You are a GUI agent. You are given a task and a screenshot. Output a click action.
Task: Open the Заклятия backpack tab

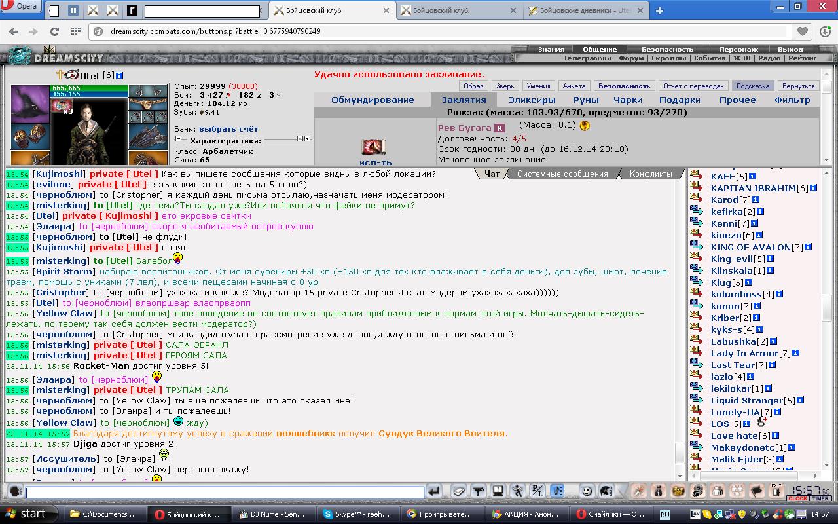(x=464, y=100)
